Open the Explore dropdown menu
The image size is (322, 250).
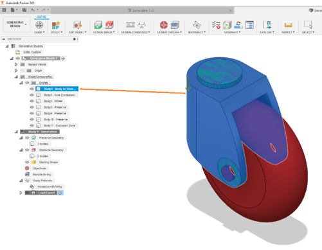pyautogui.click(x=267, y=32)
